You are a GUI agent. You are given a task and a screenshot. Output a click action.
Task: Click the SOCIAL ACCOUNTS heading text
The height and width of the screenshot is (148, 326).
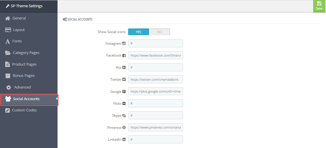click(x=80, y=19)
